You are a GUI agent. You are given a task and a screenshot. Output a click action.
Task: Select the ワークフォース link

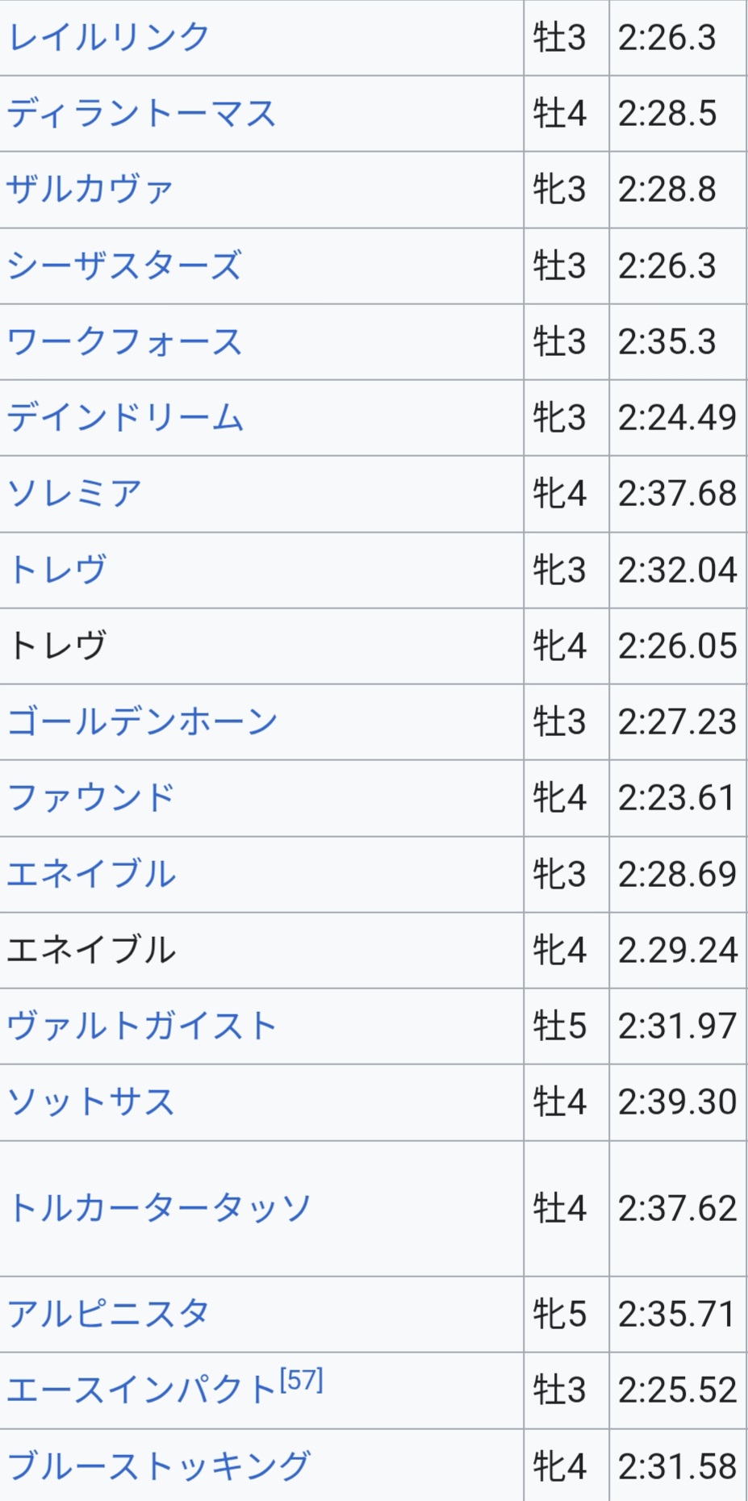click(x=124, y=342)
